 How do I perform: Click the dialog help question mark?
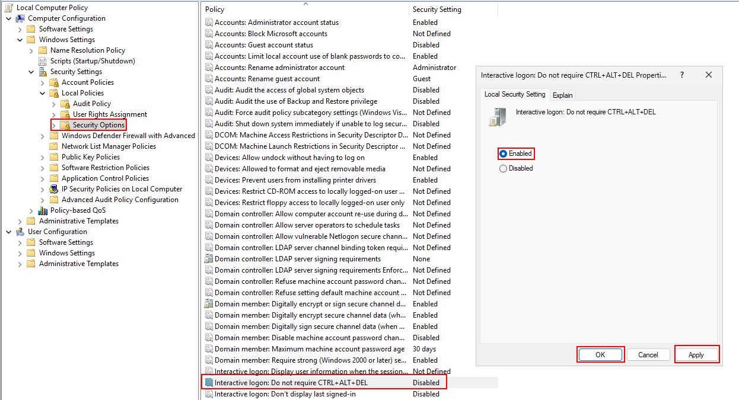pos(682,75)
